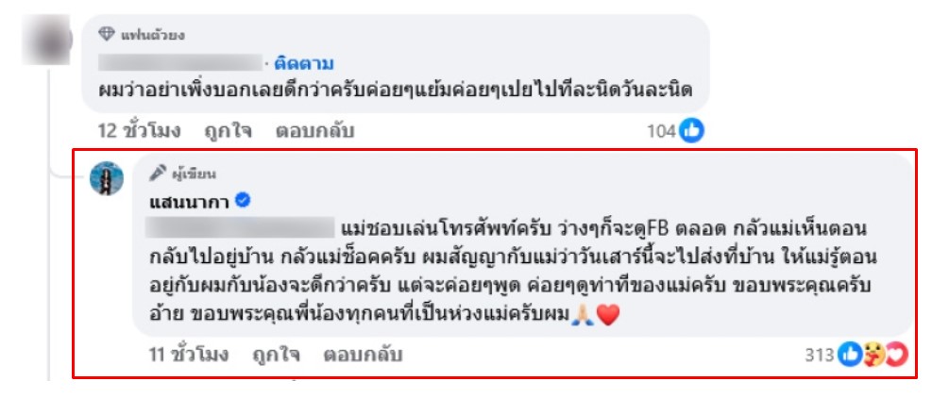Open the 104 reactions count
The height and width of the screenshot is (398, 932).
click(662, 131)
